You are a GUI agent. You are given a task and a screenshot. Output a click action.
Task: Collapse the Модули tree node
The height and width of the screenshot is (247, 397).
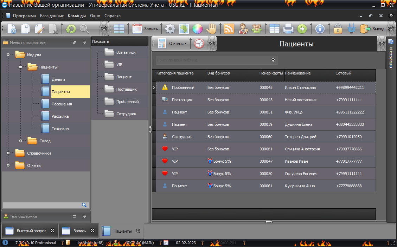8,55
